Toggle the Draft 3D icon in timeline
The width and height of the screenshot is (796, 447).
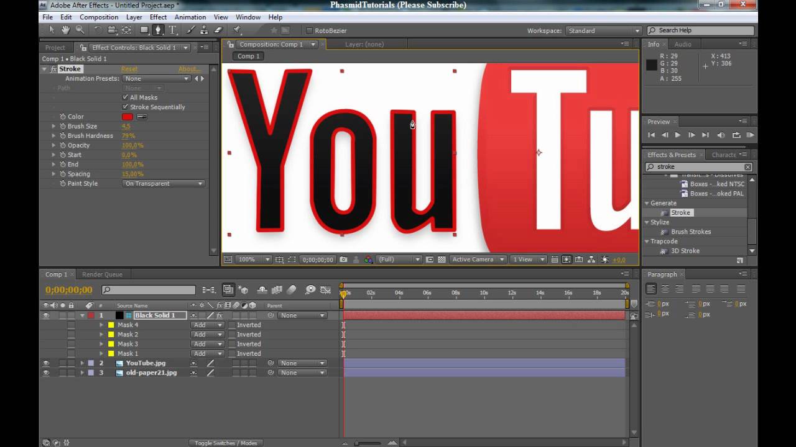(243, 290)
